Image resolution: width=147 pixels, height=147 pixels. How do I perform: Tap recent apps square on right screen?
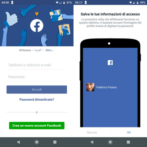[128, 142]
